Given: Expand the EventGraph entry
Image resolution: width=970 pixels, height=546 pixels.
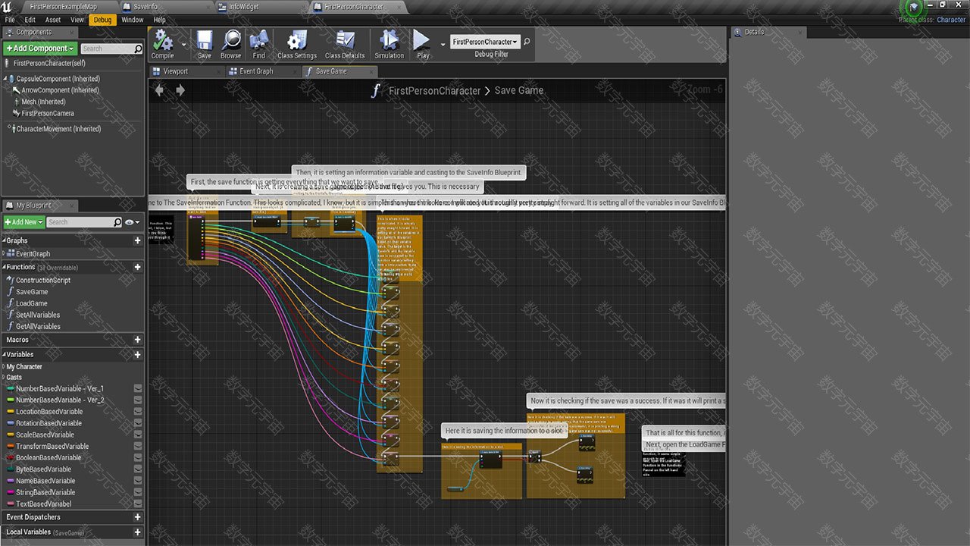Looking at the screenshot, I should 5,254.
